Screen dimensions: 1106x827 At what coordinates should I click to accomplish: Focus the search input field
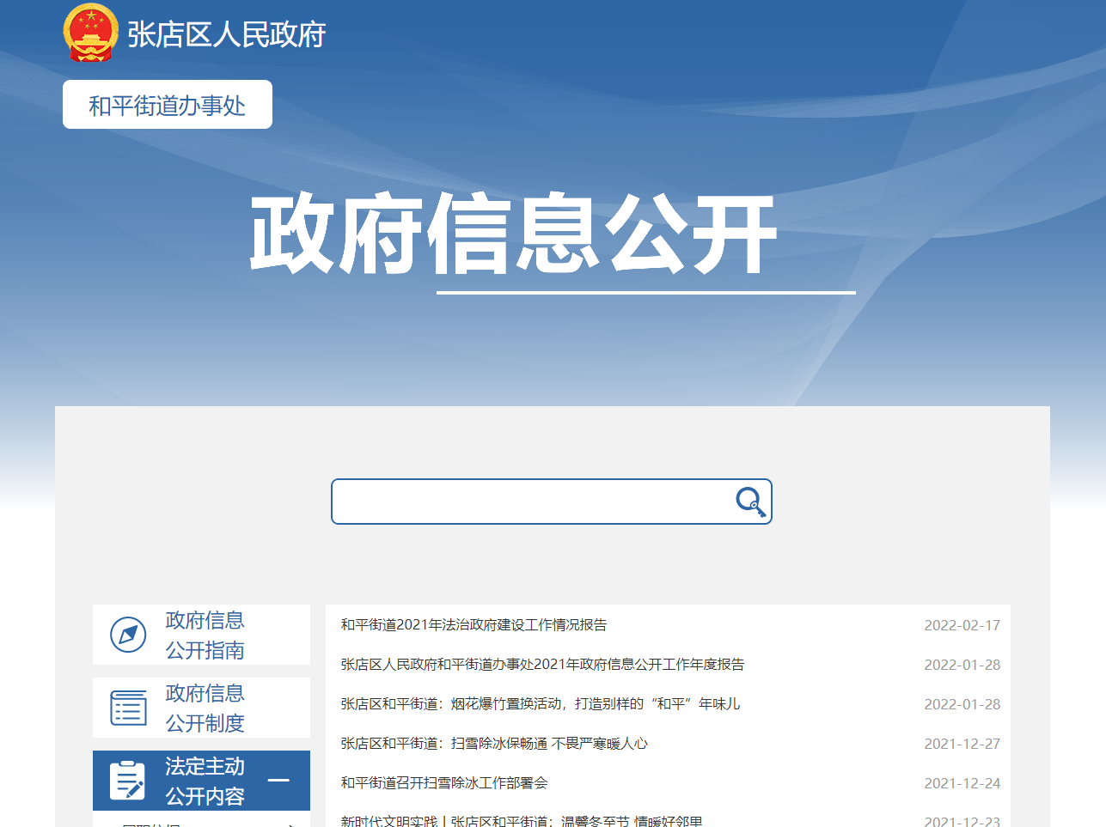tap(530, 502)
